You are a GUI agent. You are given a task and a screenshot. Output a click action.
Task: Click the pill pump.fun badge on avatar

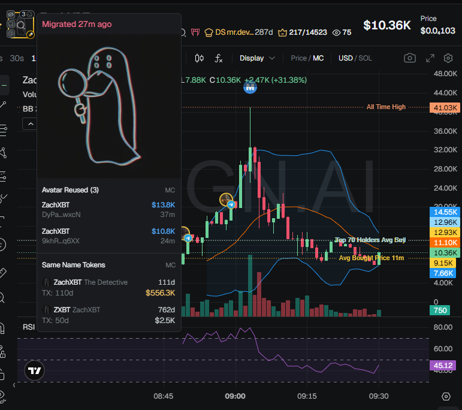31,35
